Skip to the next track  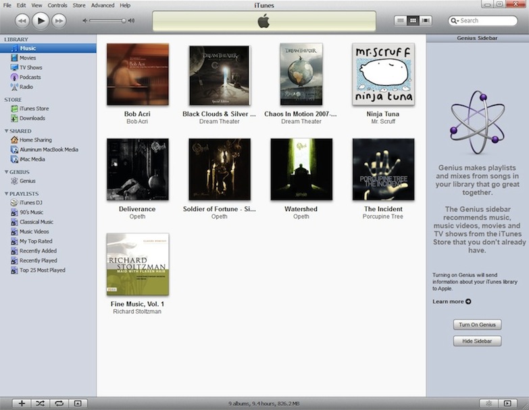point(59,21)
